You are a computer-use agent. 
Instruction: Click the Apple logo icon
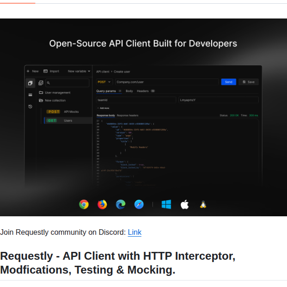tap(184, 204)
